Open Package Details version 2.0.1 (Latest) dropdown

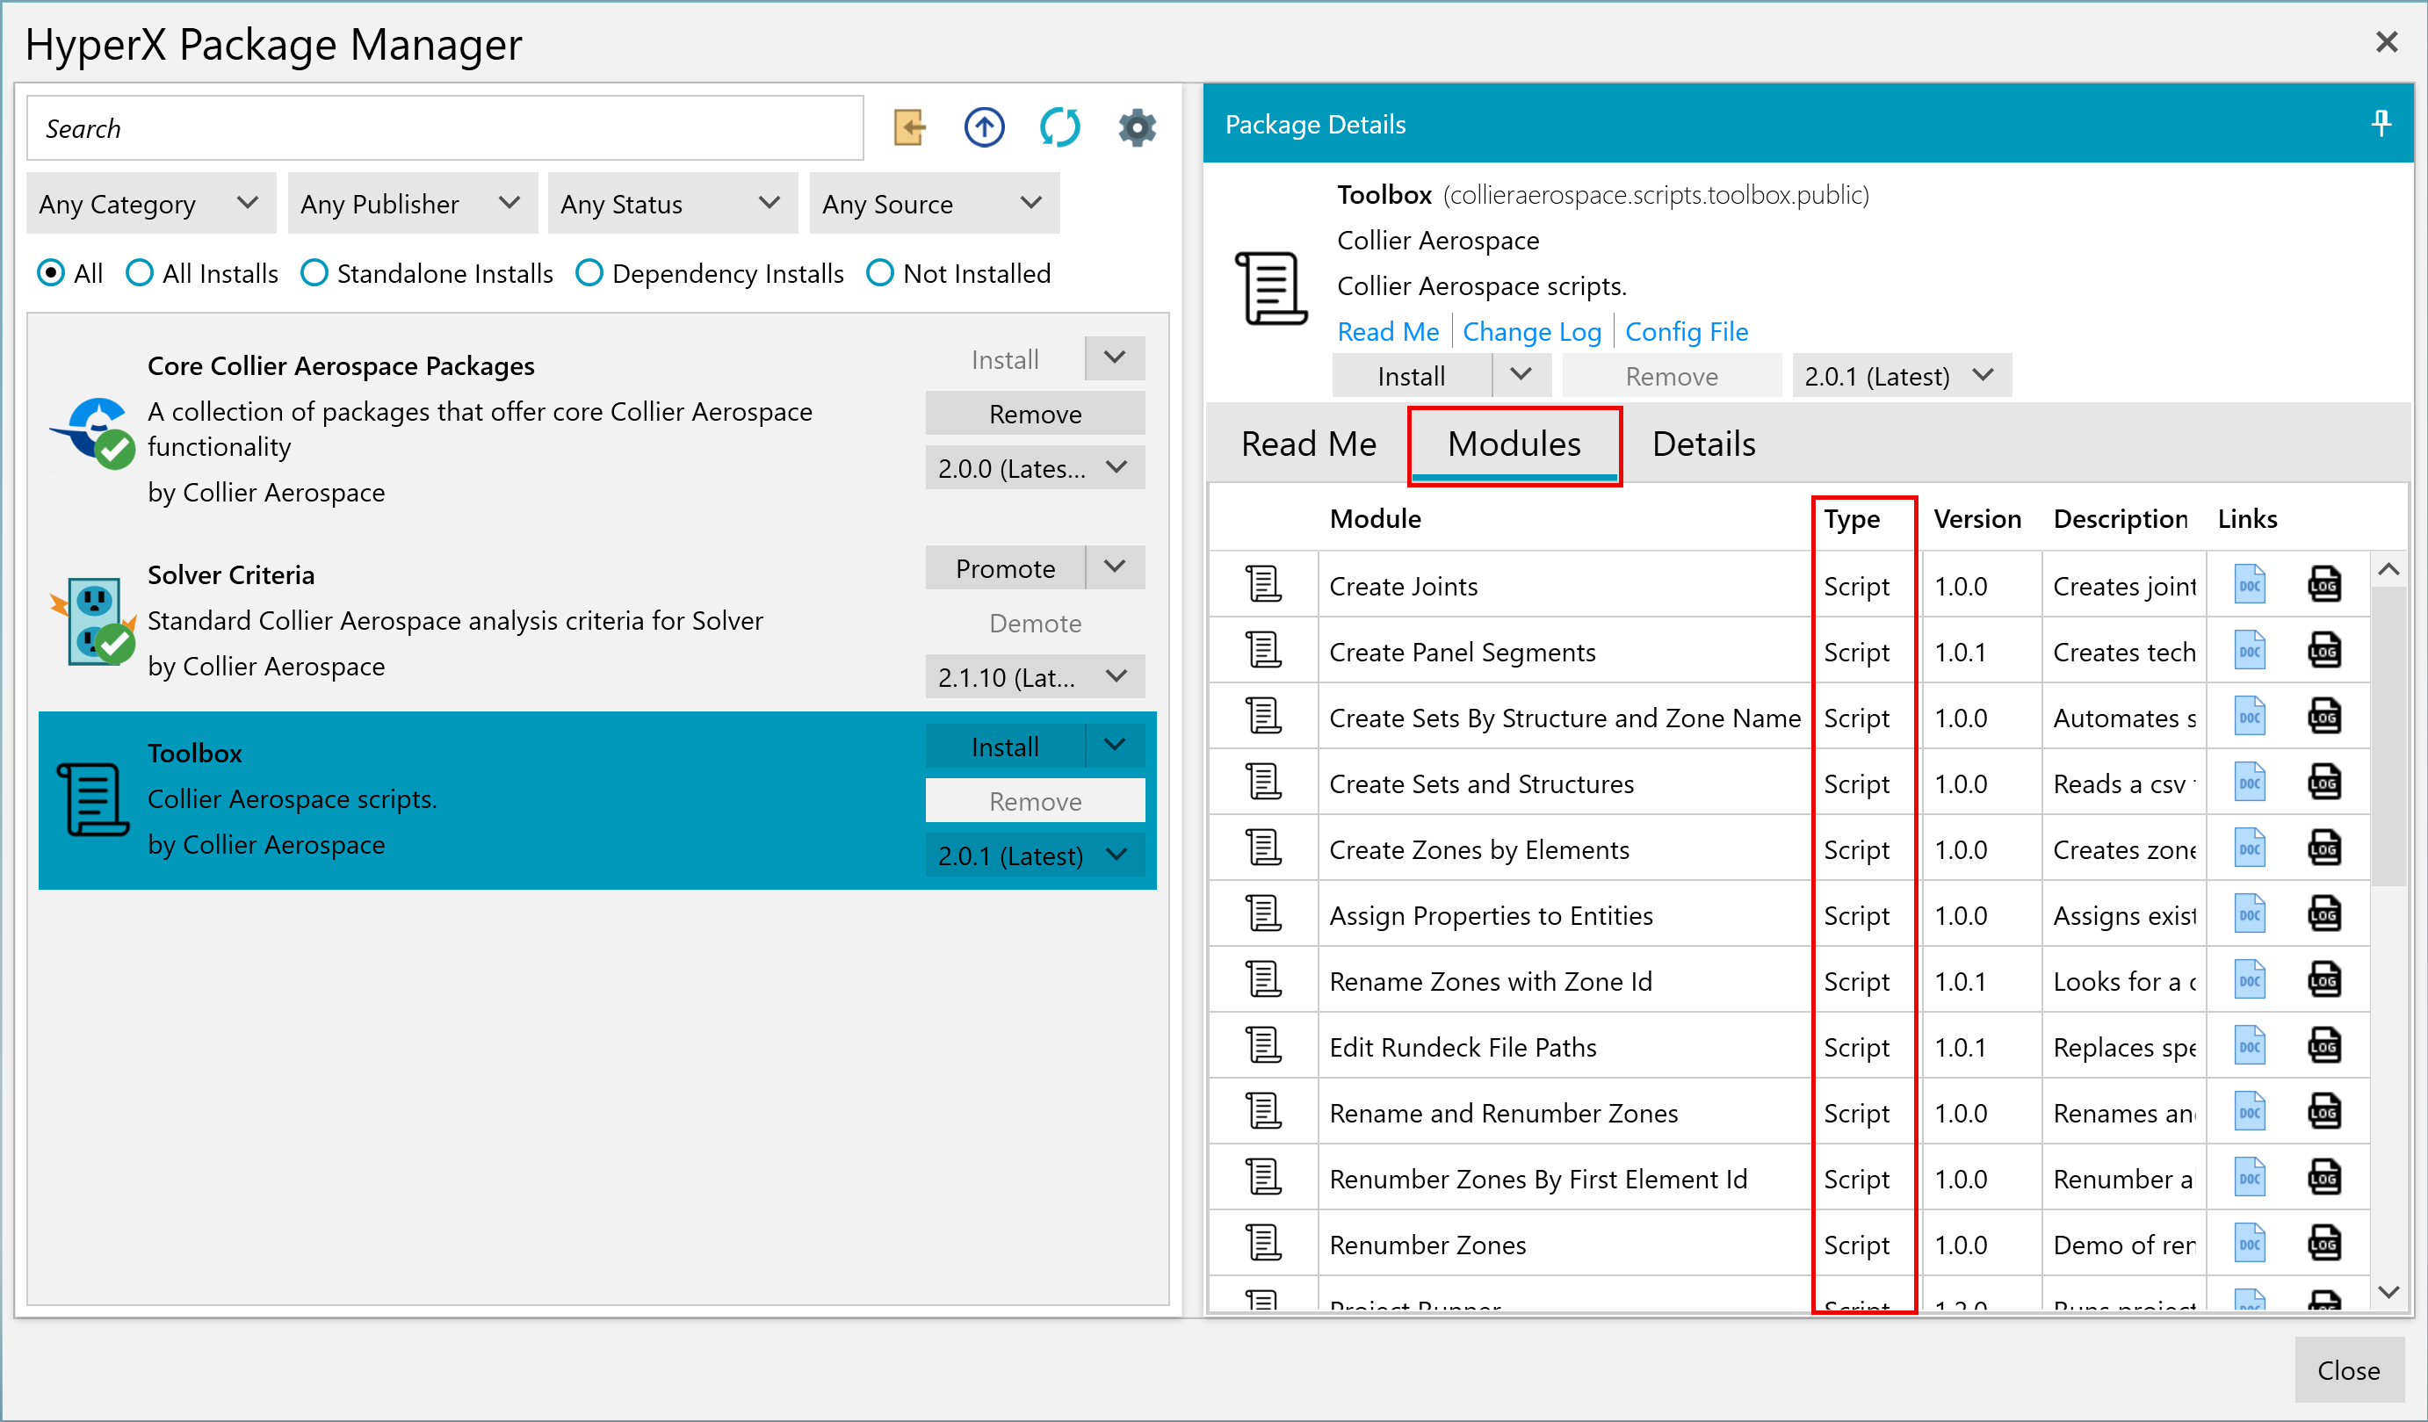click(1901, 375)
